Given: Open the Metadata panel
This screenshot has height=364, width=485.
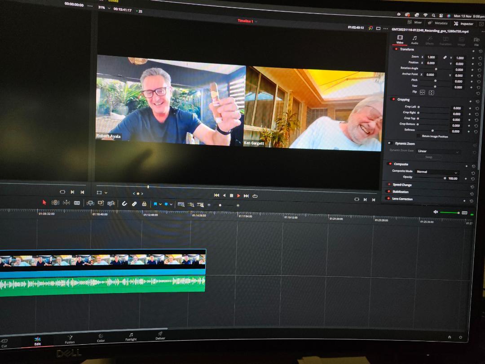Looking at the screenshot, I should [x=438, y=23].
